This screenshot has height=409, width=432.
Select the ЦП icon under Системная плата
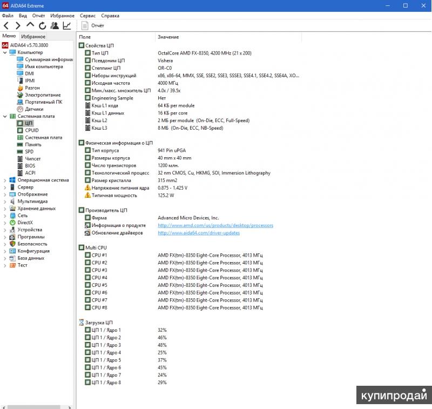tap(20, 123)
